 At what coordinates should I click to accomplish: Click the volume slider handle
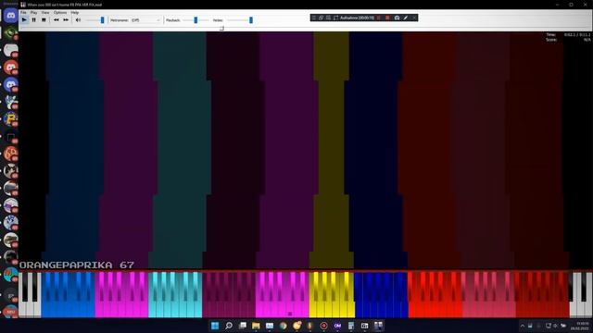(x=102, y=20)
